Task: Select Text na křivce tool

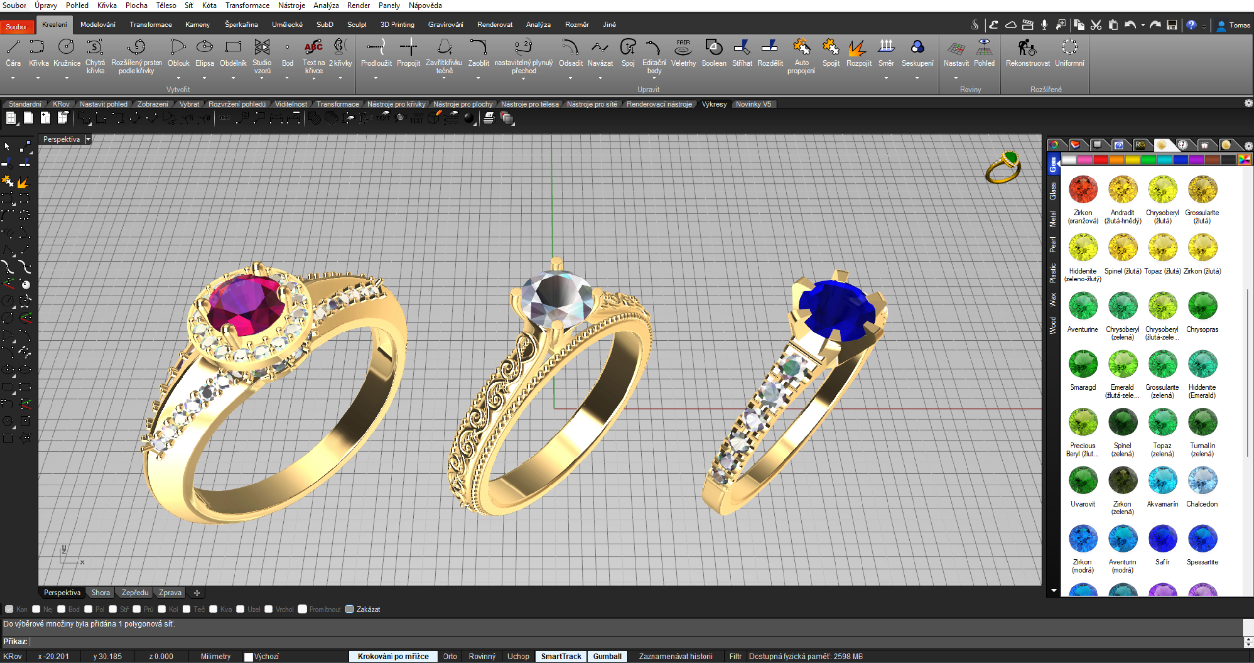Action: (x=313, y=56)
